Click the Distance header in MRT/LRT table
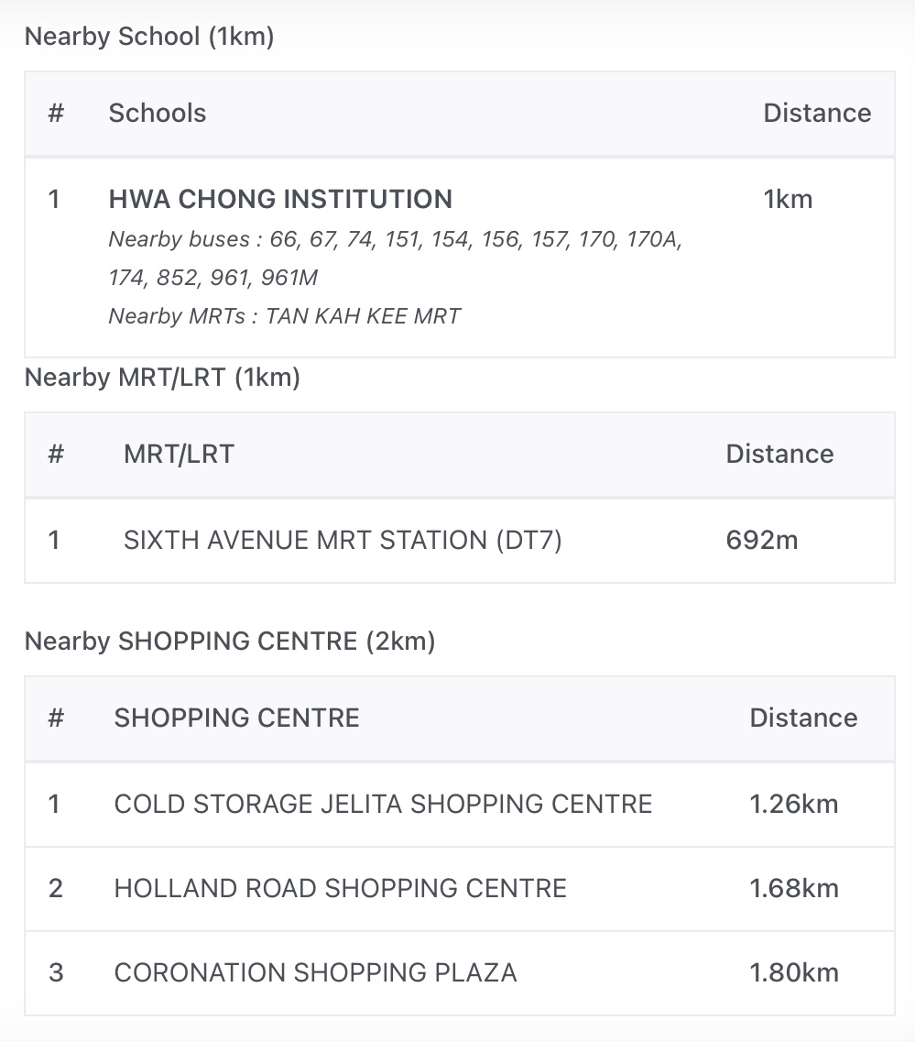915x1042 pixels. (x=779, y=454)
